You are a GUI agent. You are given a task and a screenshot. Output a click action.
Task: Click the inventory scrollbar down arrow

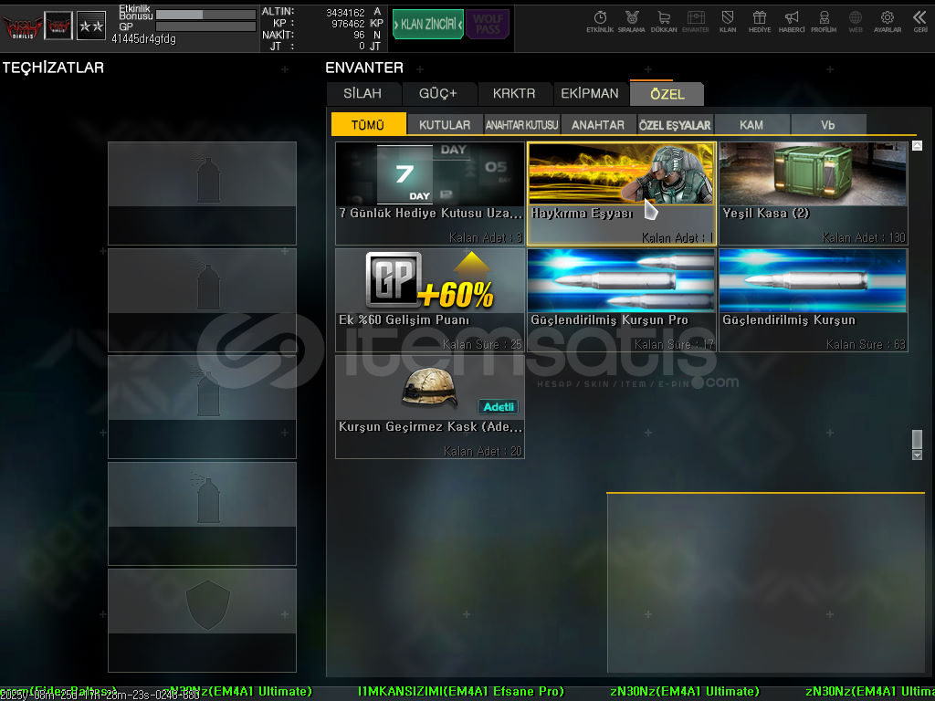[x=917, y=455]
